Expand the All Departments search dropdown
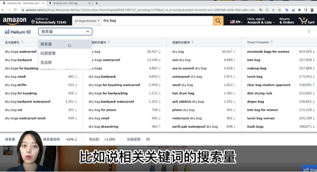Viewport: 317px width, 172px height. click(x=87, y=21)
